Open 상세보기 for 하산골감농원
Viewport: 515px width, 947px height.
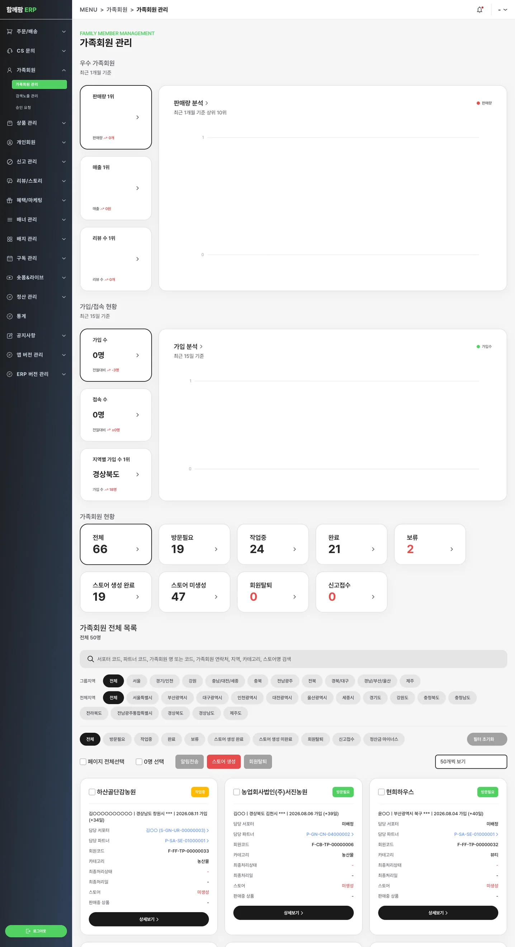coord(149,919)
